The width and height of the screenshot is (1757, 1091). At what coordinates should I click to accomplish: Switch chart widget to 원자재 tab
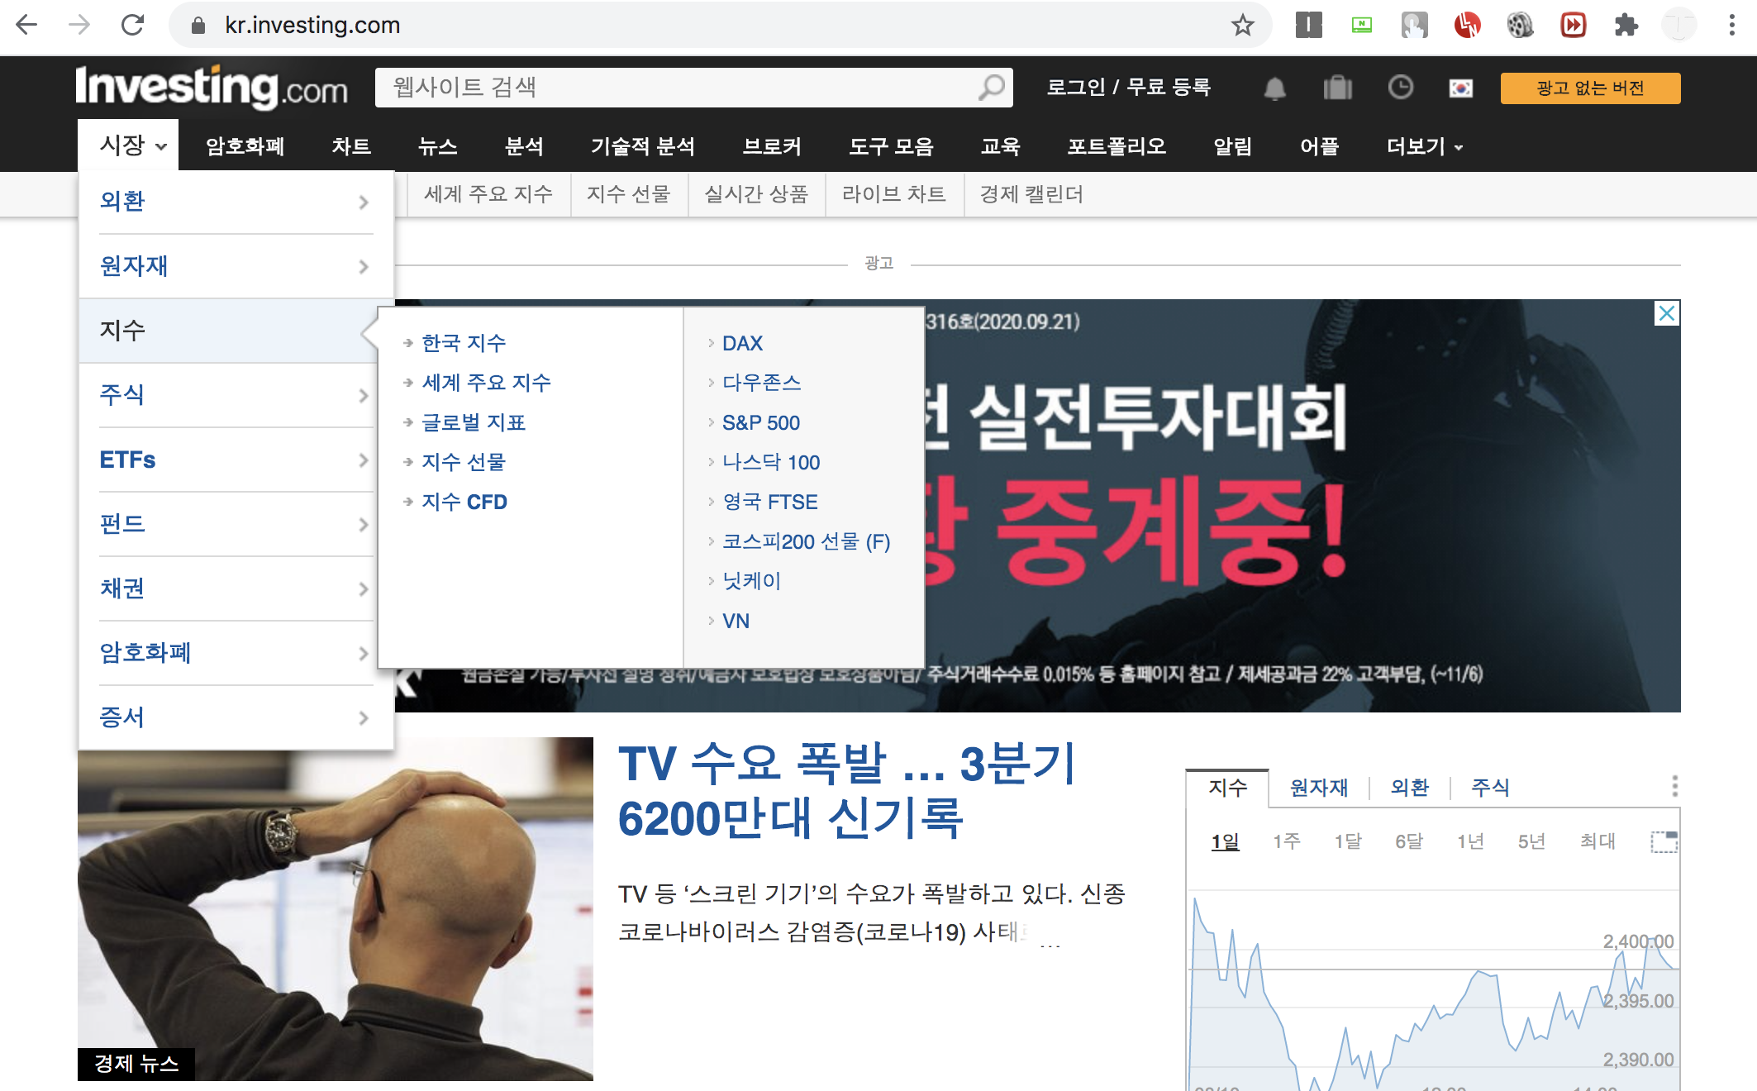coord(1318,788)
